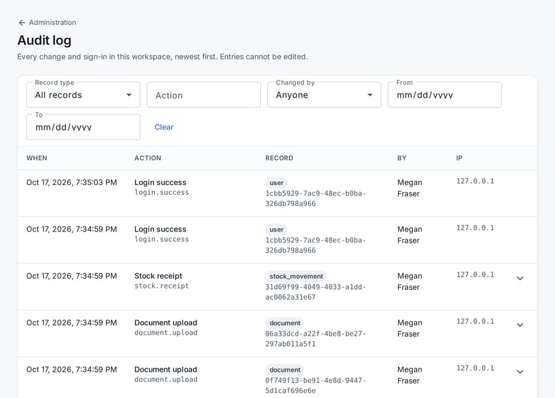Open the Changed by dropdown

(324, 95)
